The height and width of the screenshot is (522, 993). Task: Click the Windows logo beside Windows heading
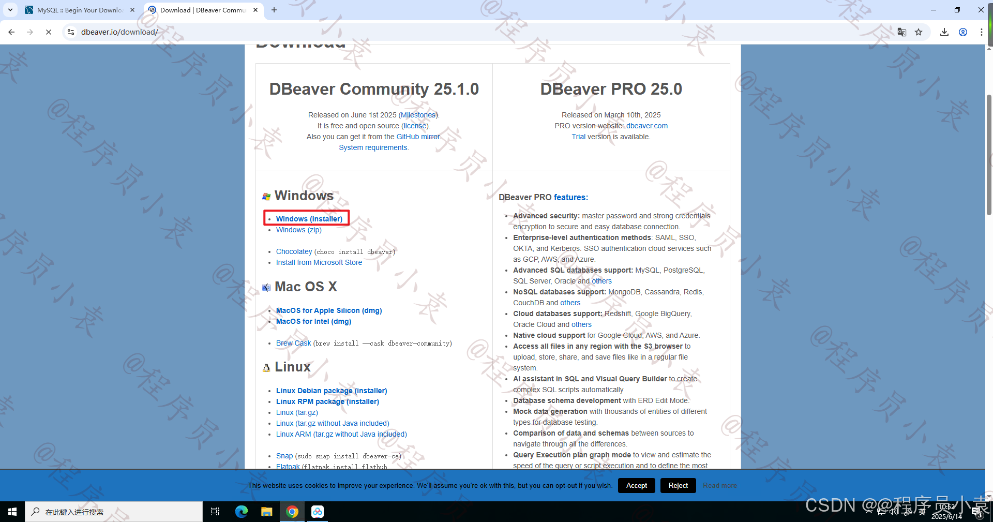click(266, 197)
